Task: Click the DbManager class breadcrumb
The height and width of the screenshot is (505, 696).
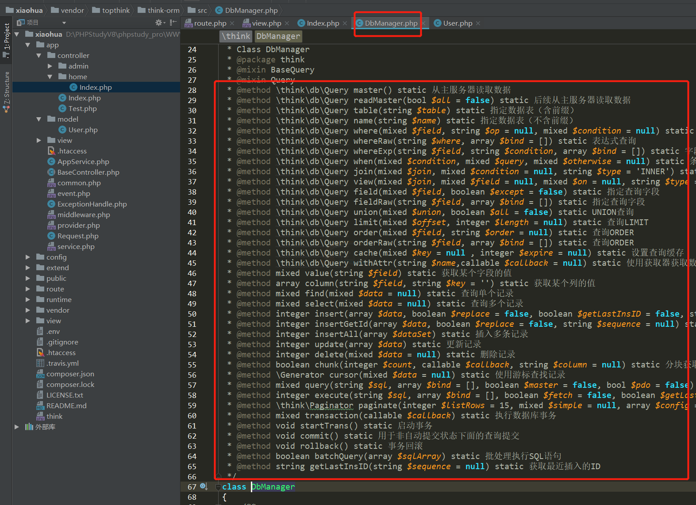Action: coord(278,36)
